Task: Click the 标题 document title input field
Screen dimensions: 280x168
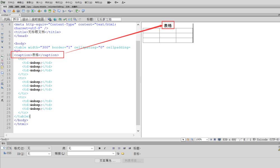Action: tap(108, 19)
